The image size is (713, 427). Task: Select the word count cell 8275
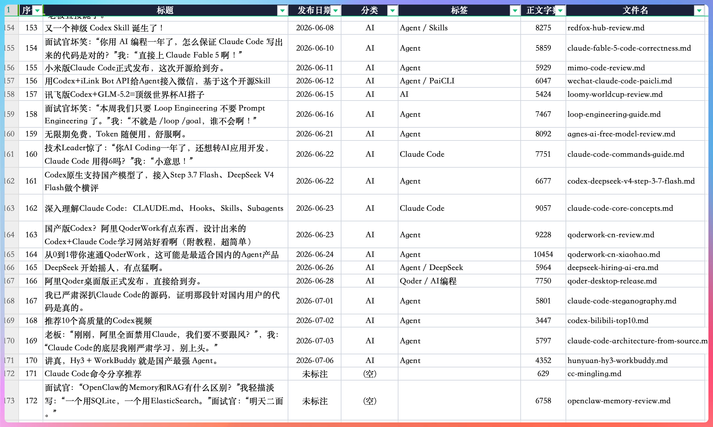pos(543,28)
